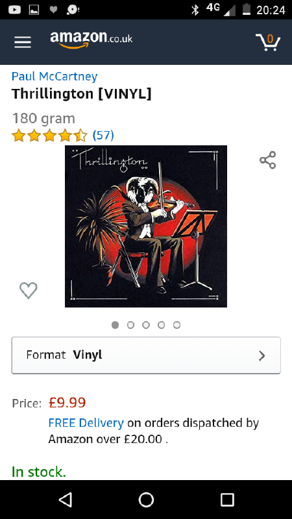Select the third image carousel dot
Image resolution: width=292 pixels, height=519 pixels.
coord(145,325)
